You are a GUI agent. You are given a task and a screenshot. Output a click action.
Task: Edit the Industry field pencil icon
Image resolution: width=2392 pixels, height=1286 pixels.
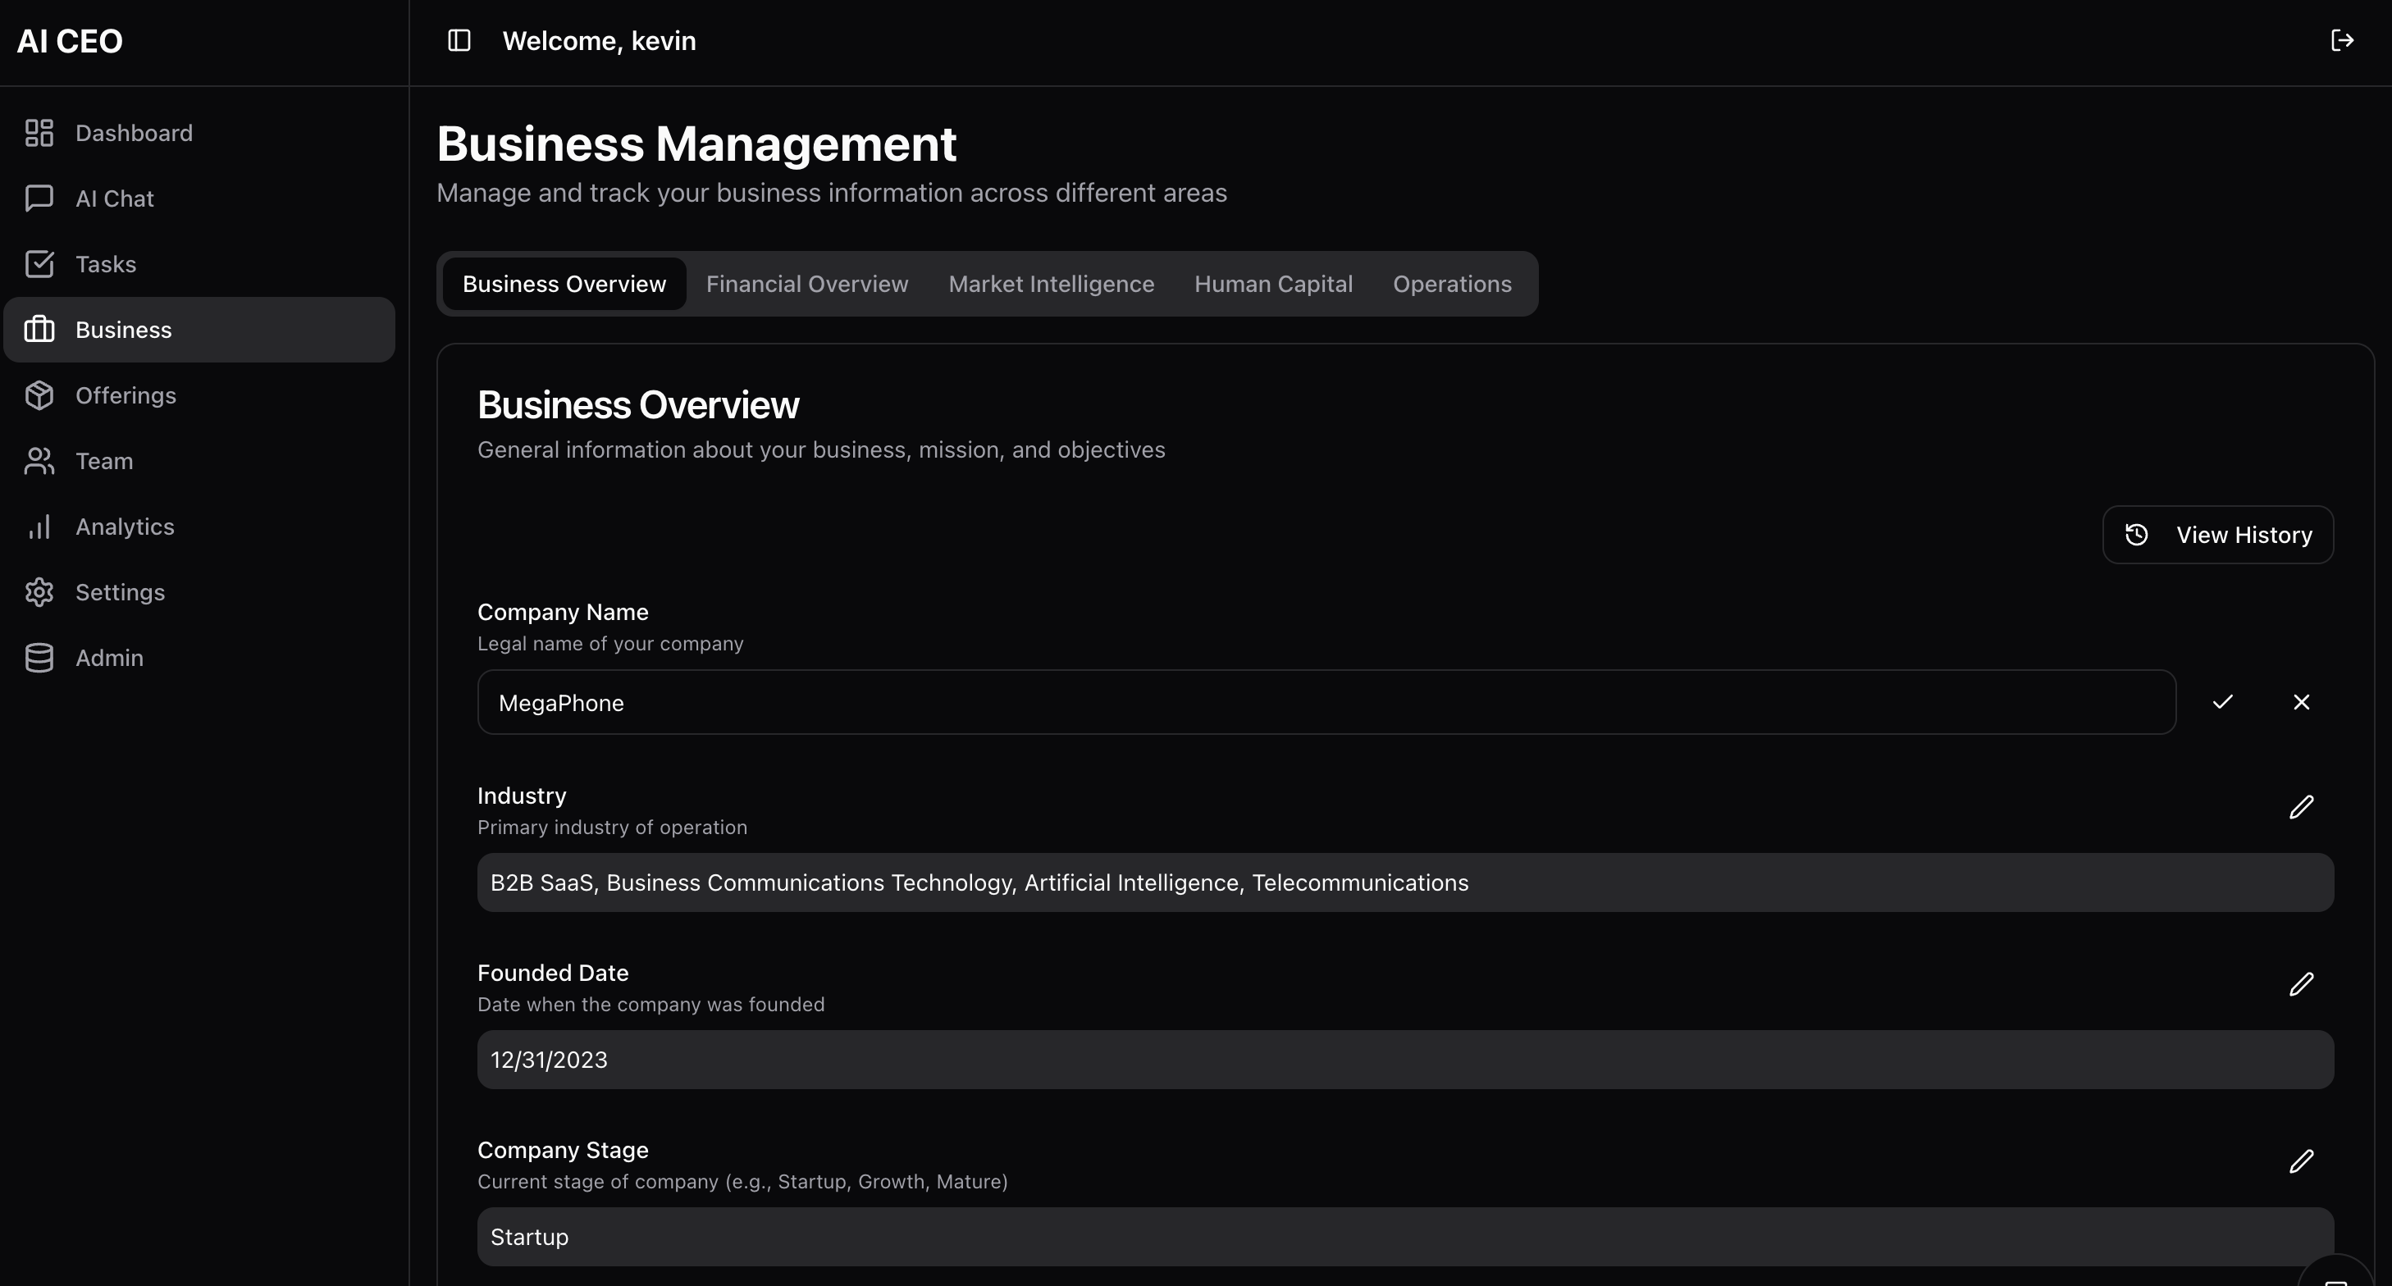pos(2301,807)
